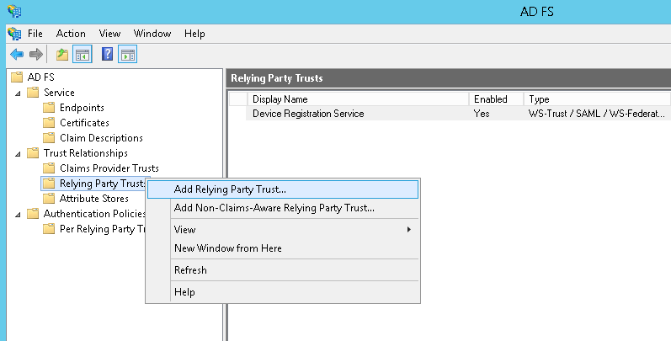Click the Certificates folder icon
This screenshot has height=341, width=671.
tap(49, 123)
